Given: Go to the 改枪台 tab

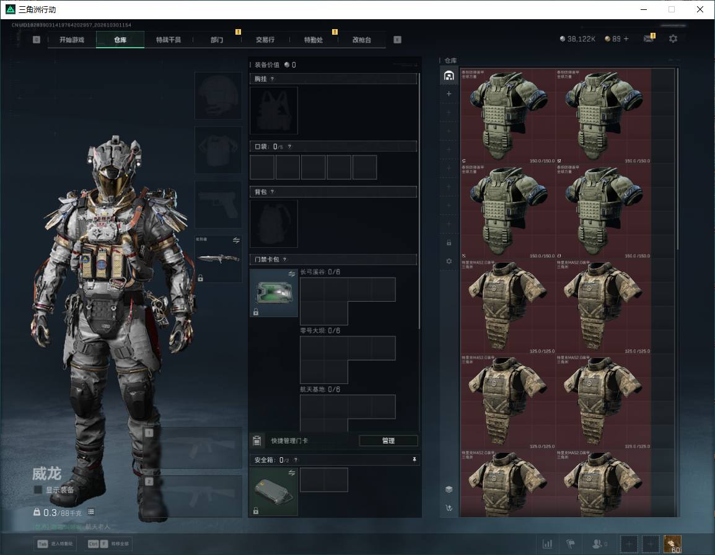Looking at the screenshot, I should [362, 40].
